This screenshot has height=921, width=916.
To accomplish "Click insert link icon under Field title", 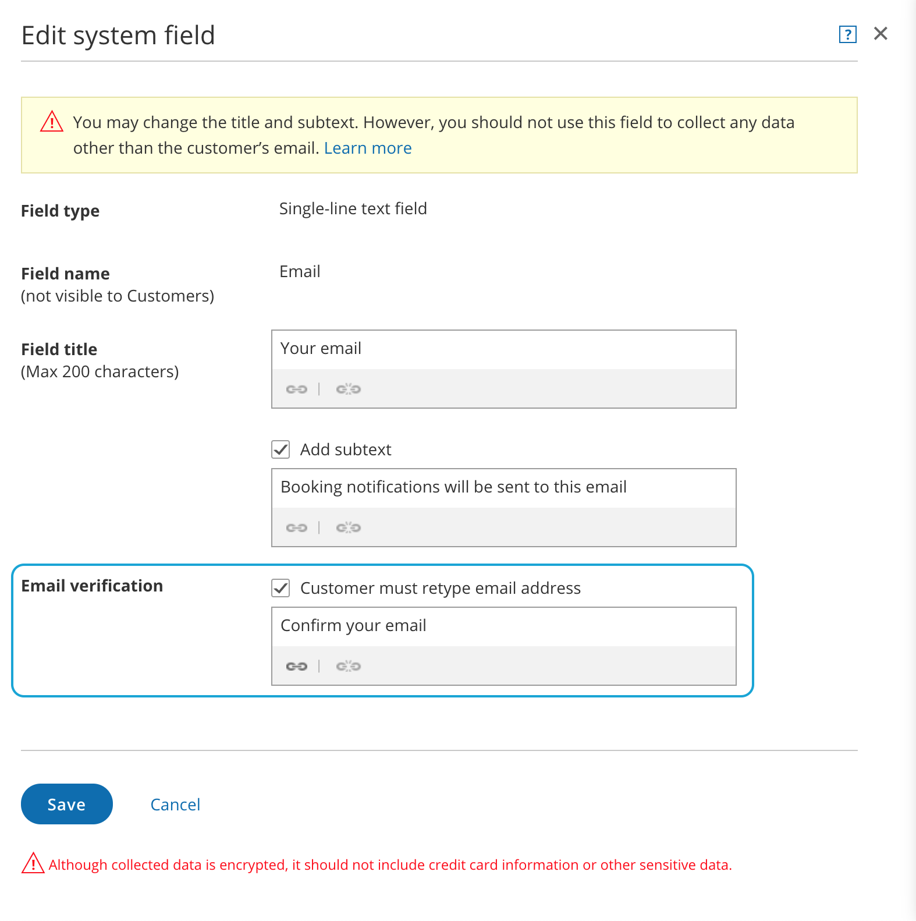I will (296, 389).
